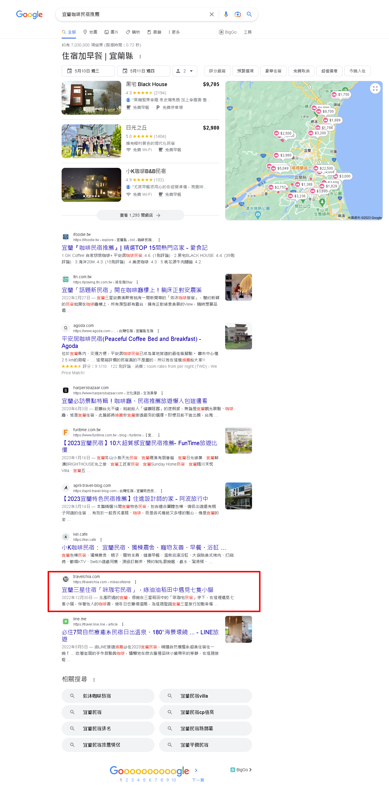This screenshot has height=789, width=389.
Task: Click 查看 1,293 間飯店 button
Action: click(140, 215)
